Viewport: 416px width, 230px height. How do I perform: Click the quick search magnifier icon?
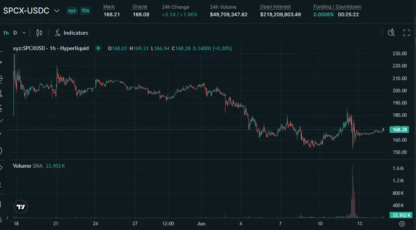pyautogui.click(x=392, y=33)
